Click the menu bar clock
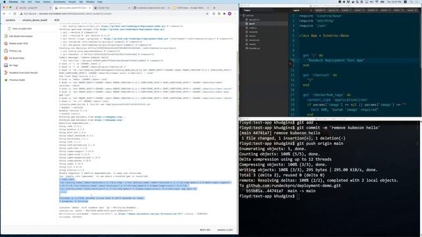The image size is (422, 237). [x=394, y=1]
